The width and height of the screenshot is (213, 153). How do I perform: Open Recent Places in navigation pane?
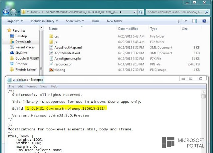pos(25,47)
